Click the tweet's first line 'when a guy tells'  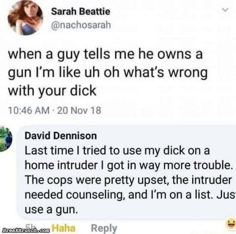click(x=59, y=54)
